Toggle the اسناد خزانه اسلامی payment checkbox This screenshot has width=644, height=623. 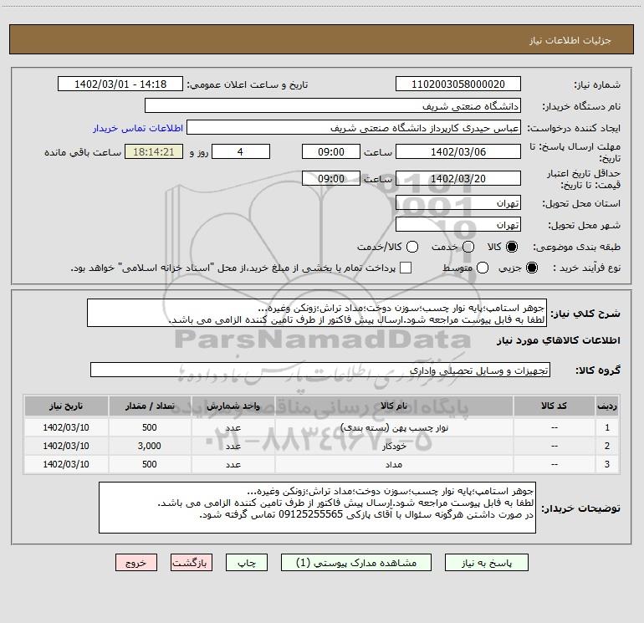point(406,268)
